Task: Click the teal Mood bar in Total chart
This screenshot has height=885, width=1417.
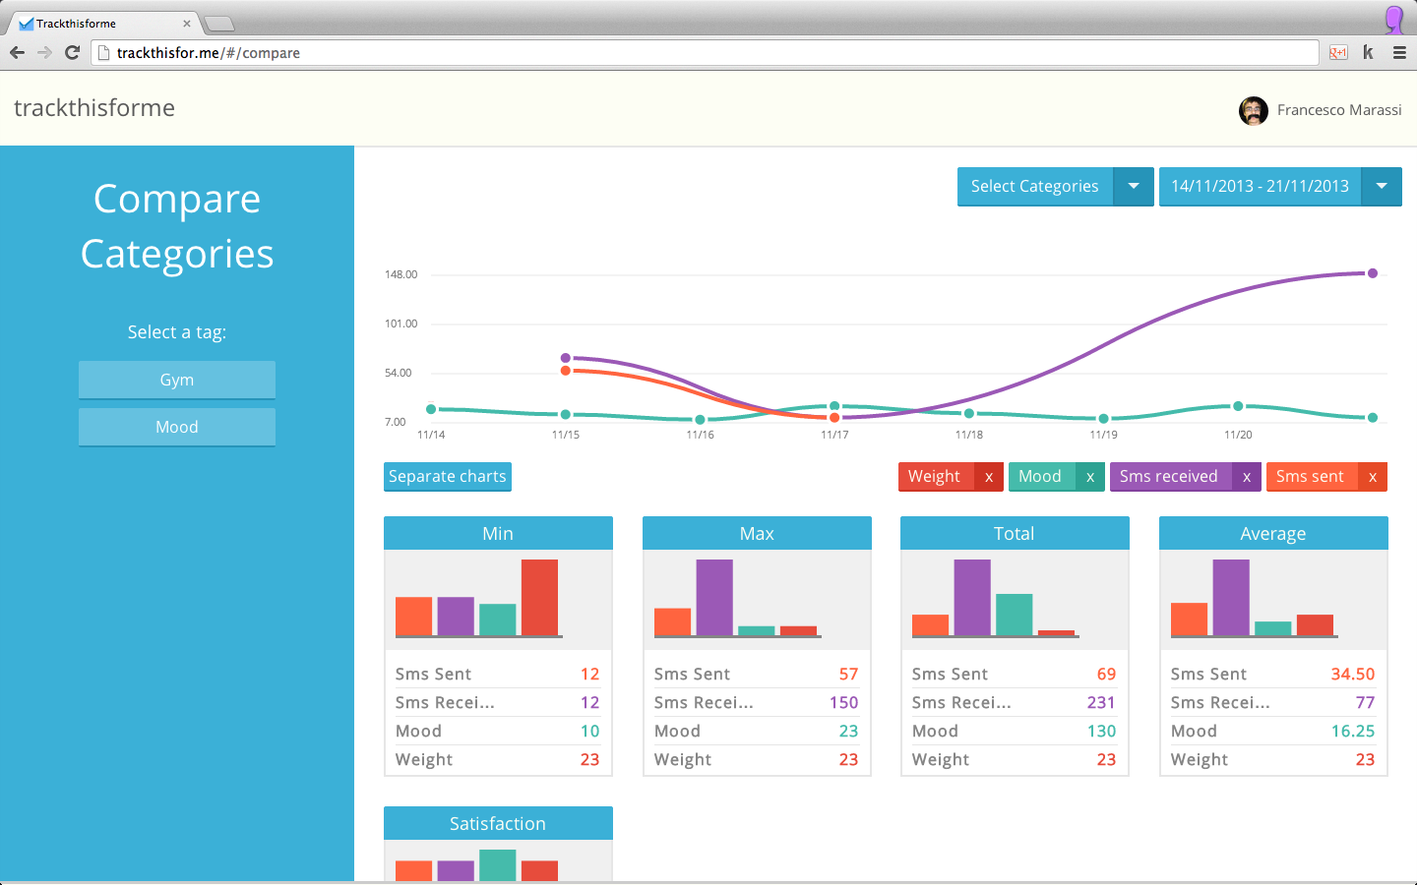Action: point(1015,615)
